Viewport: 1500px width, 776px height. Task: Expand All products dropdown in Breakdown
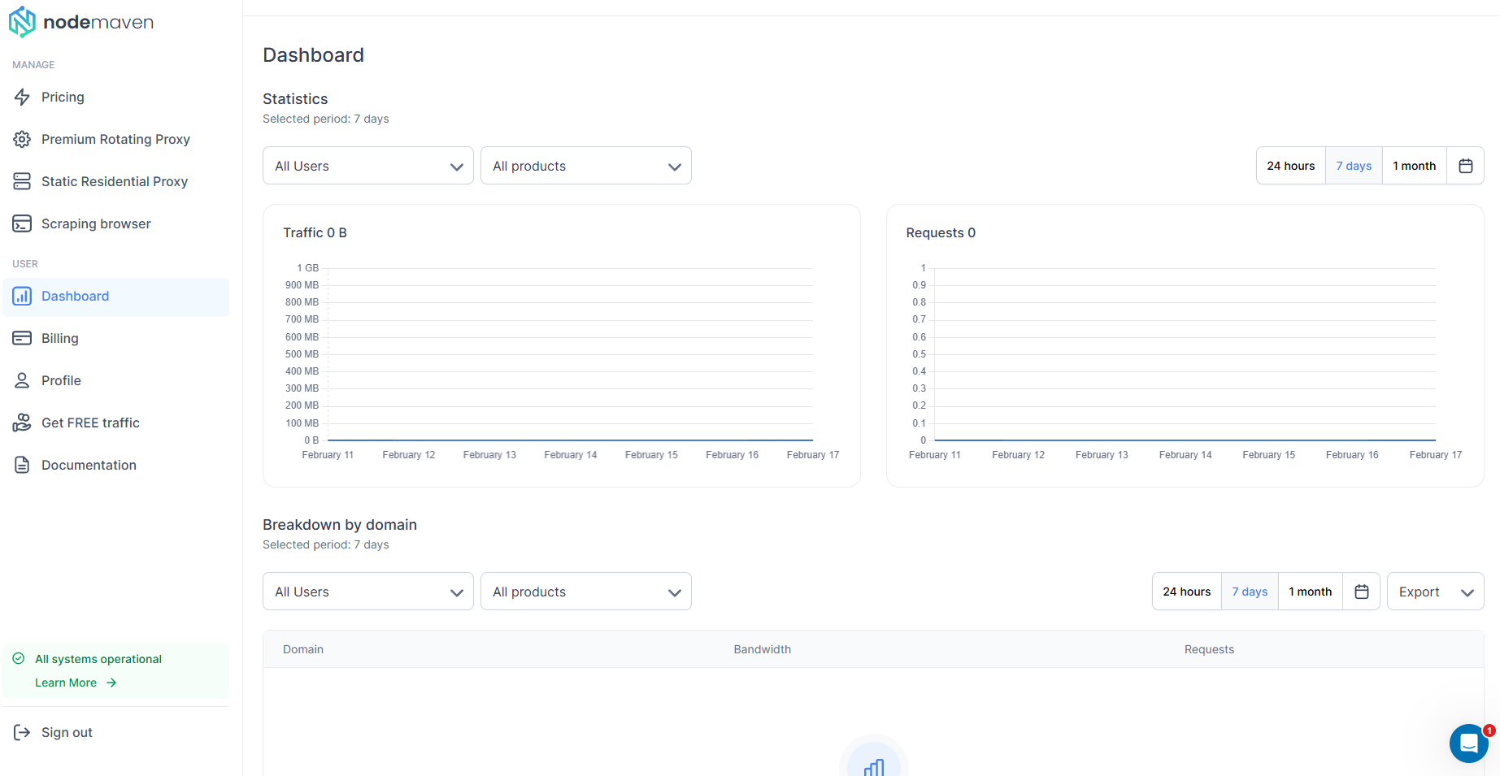[x=585, y=592]
